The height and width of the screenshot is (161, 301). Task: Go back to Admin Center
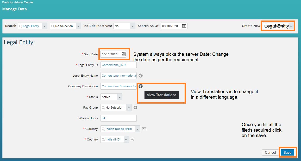pyautogui.click(x=17, y=2)
